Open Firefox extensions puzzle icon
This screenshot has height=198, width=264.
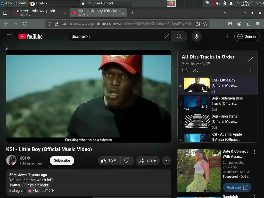249,24
